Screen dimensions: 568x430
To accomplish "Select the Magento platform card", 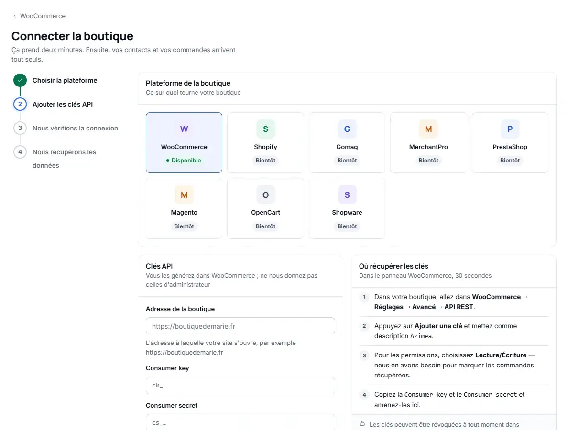I will (x=184, y=208).
